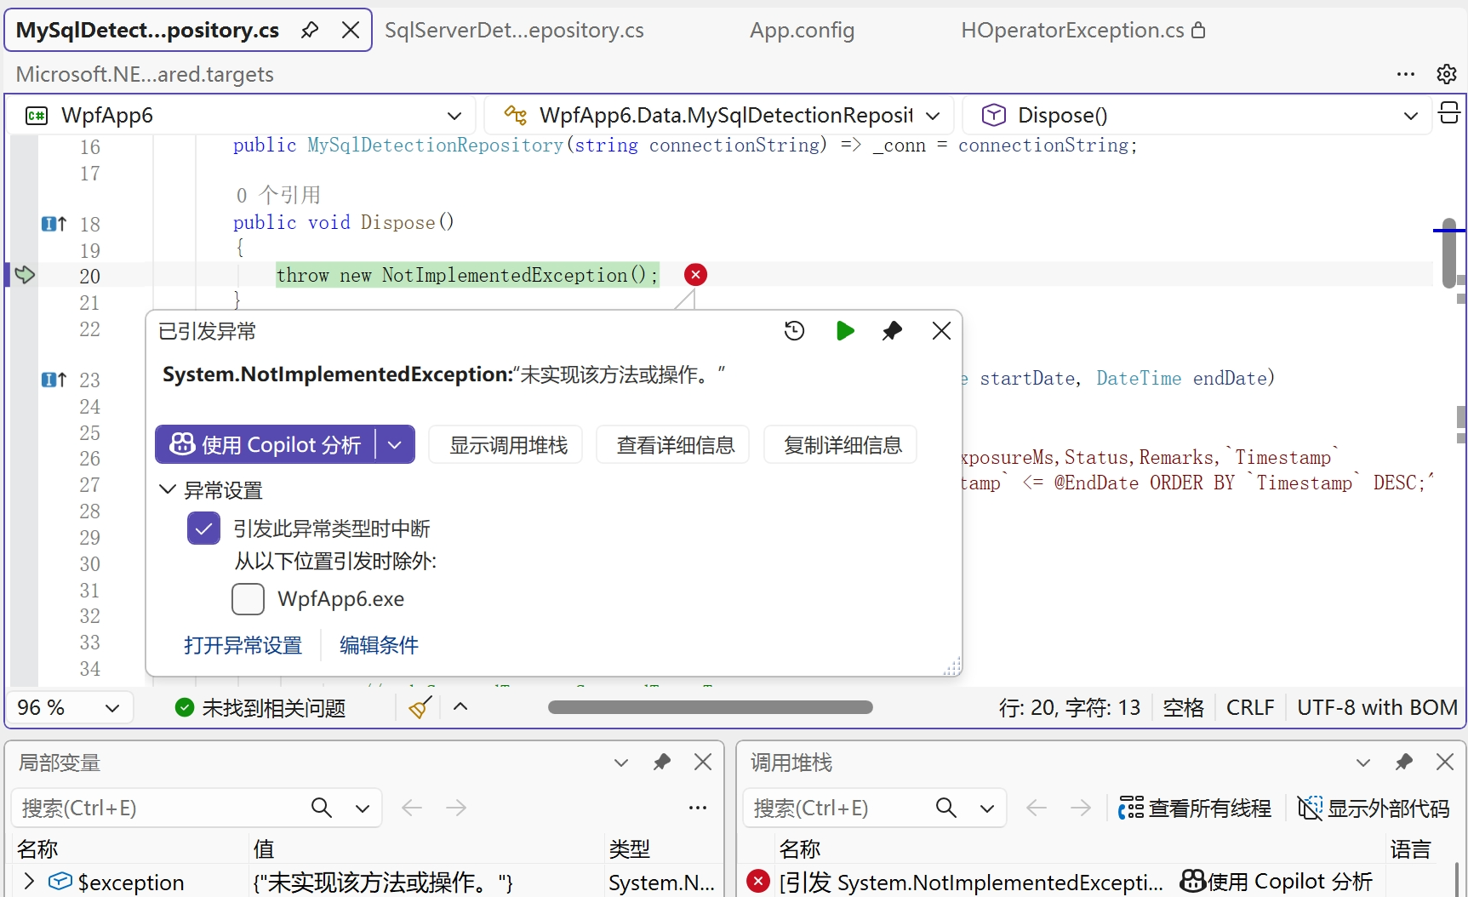1468x897 pixels.
Task: Click the vertical editor scrollbar thumb
Action: [x=1449, y=254]
